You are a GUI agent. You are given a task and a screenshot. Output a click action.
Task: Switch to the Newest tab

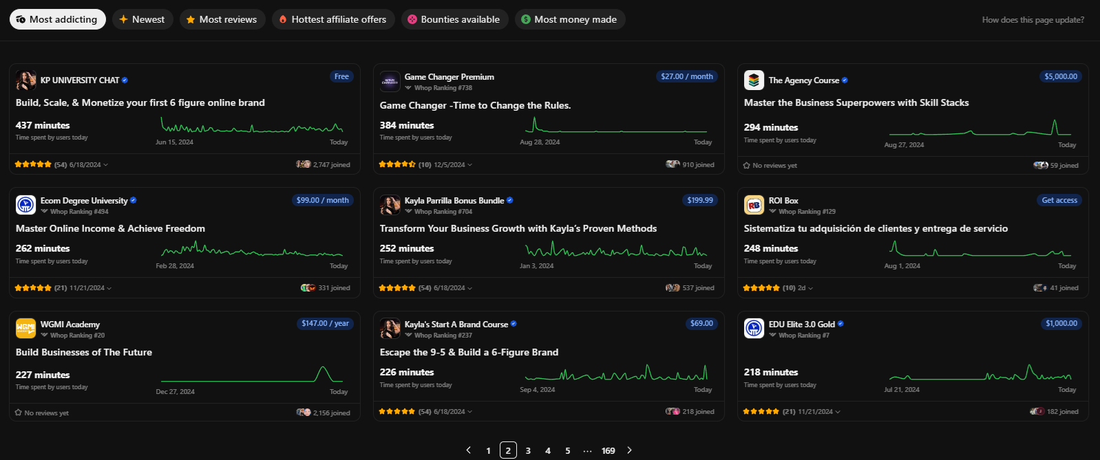(x=142, y=19)
